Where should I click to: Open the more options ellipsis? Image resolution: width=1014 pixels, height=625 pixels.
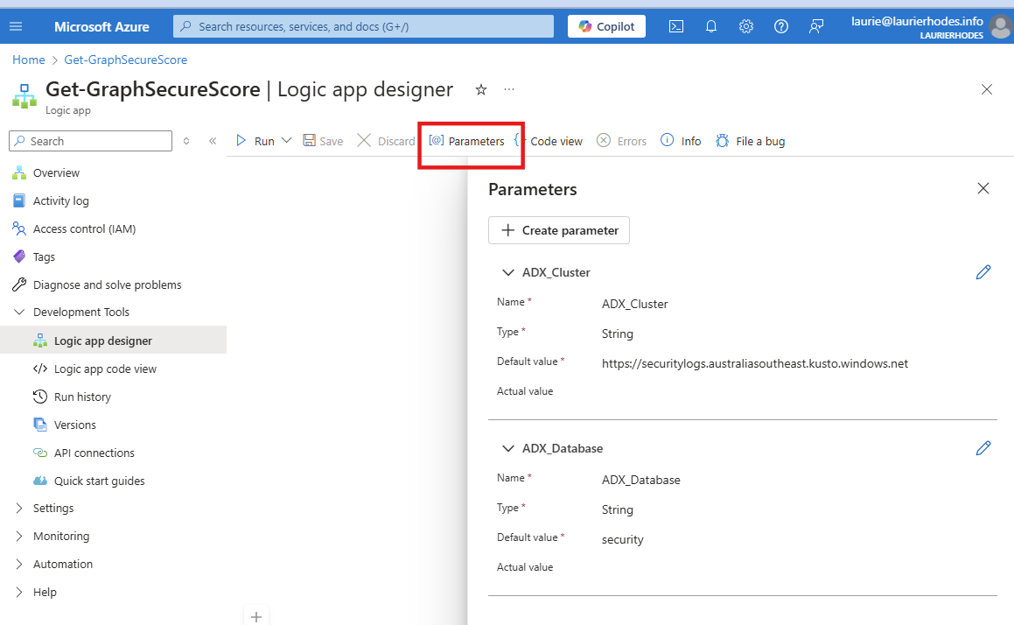pos(509,89)
